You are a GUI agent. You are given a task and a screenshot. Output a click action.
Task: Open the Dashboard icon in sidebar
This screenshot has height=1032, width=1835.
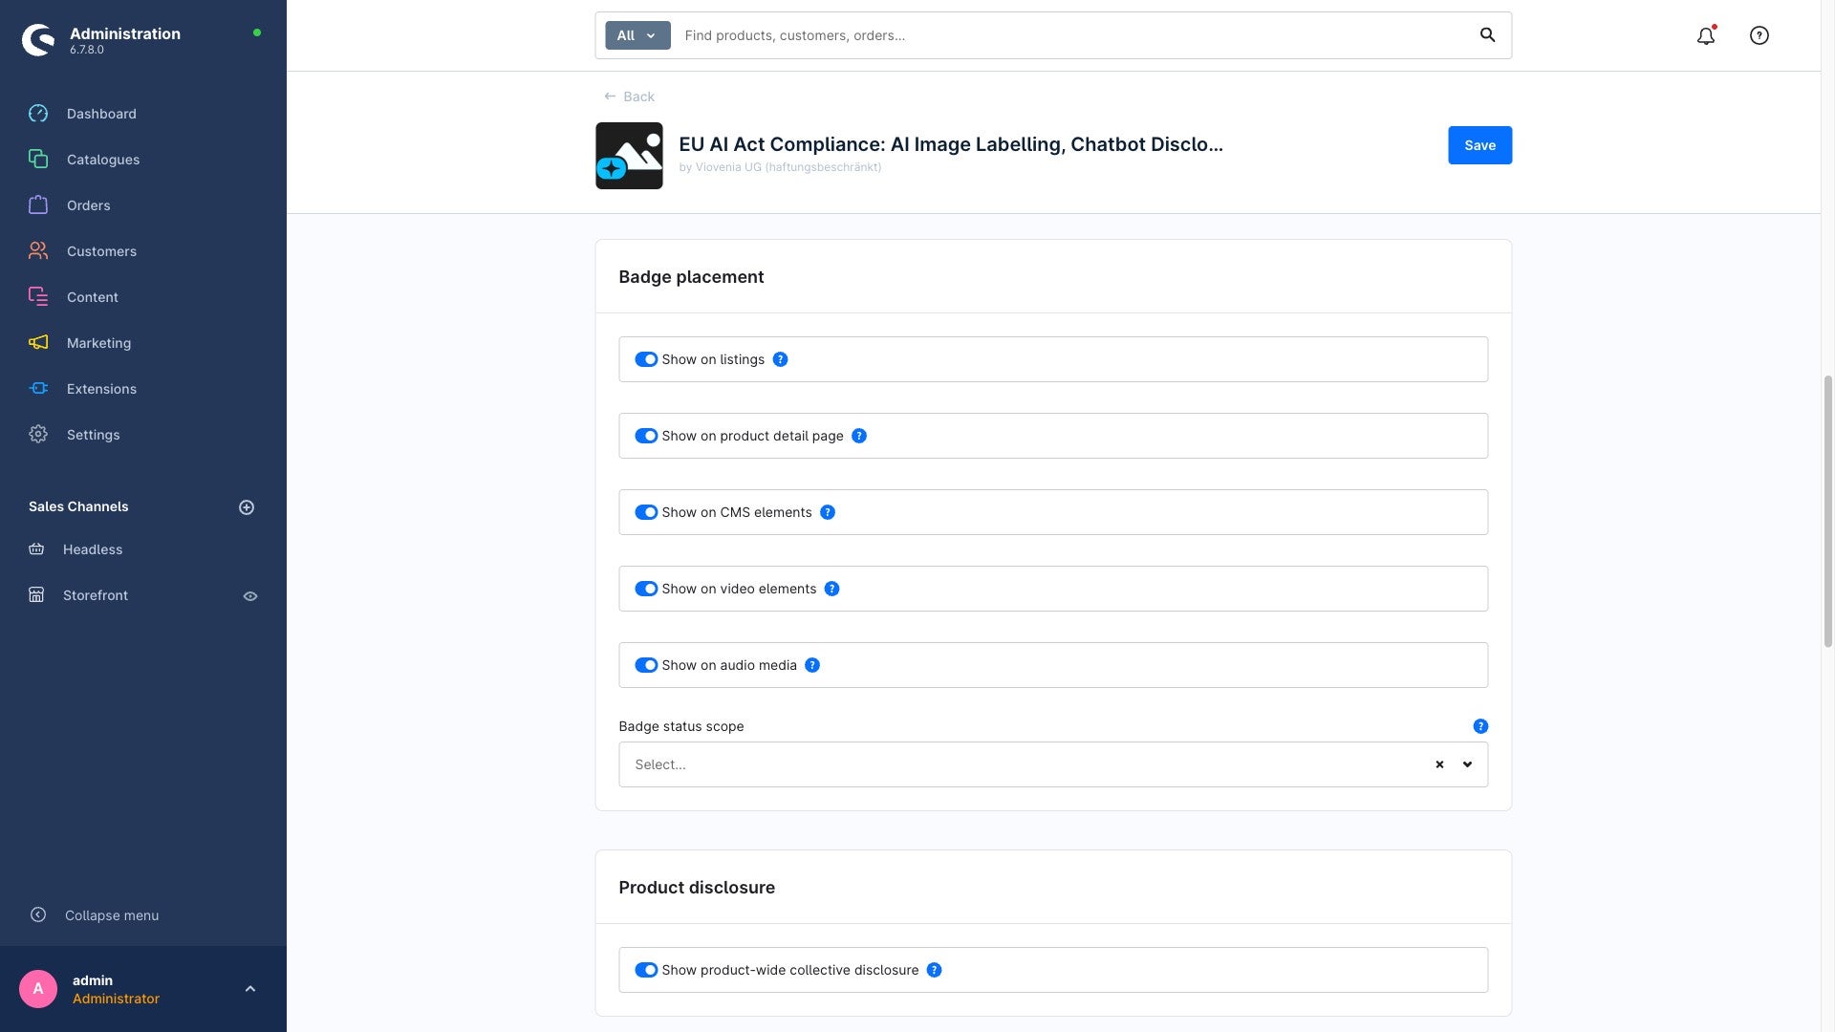[38, 114]
